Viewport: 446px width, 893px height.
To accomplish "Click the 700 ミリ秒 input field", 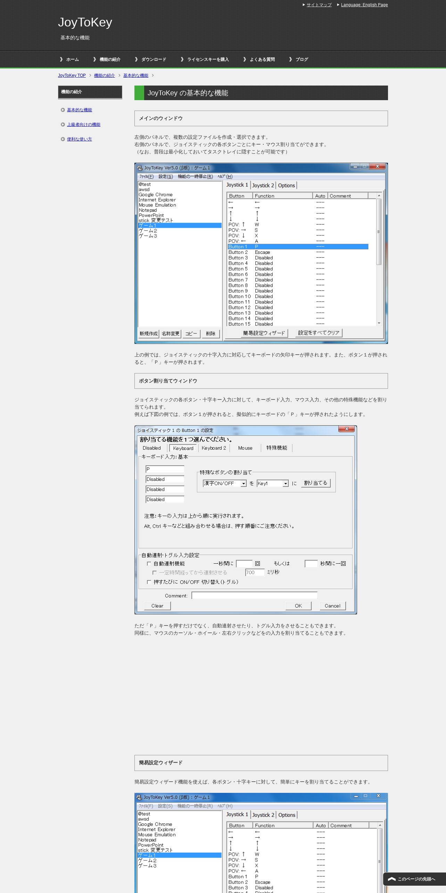I will click(x=255, y=572).
